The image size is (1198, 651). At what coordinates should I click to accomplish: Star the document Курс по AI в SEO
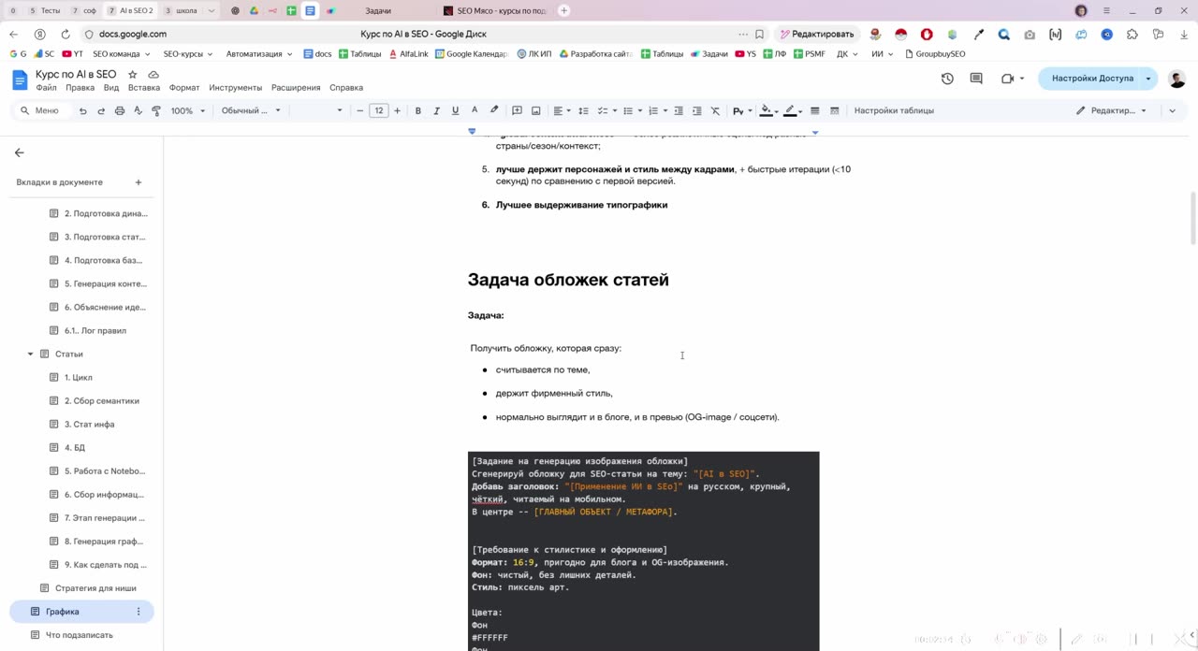coord(133,74)
